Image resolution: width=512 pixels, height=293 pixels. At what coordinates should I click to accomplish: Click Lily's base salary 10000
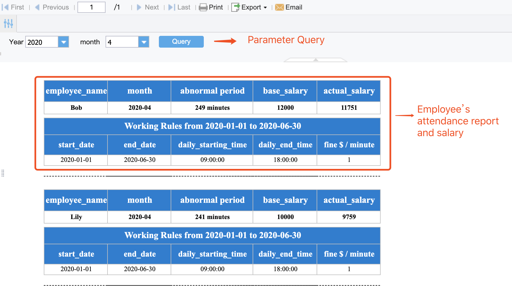(285, 217)
